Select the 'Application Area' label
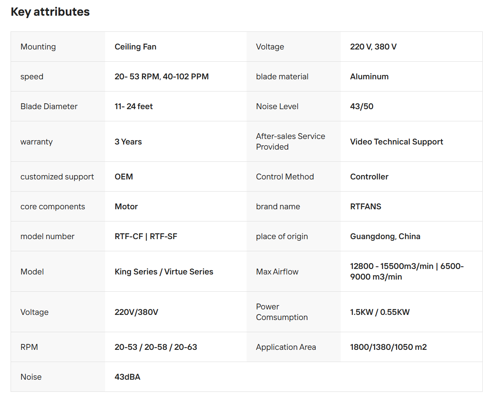The width and height of the screenshot is (487, 395). click(x=286, y=347)
